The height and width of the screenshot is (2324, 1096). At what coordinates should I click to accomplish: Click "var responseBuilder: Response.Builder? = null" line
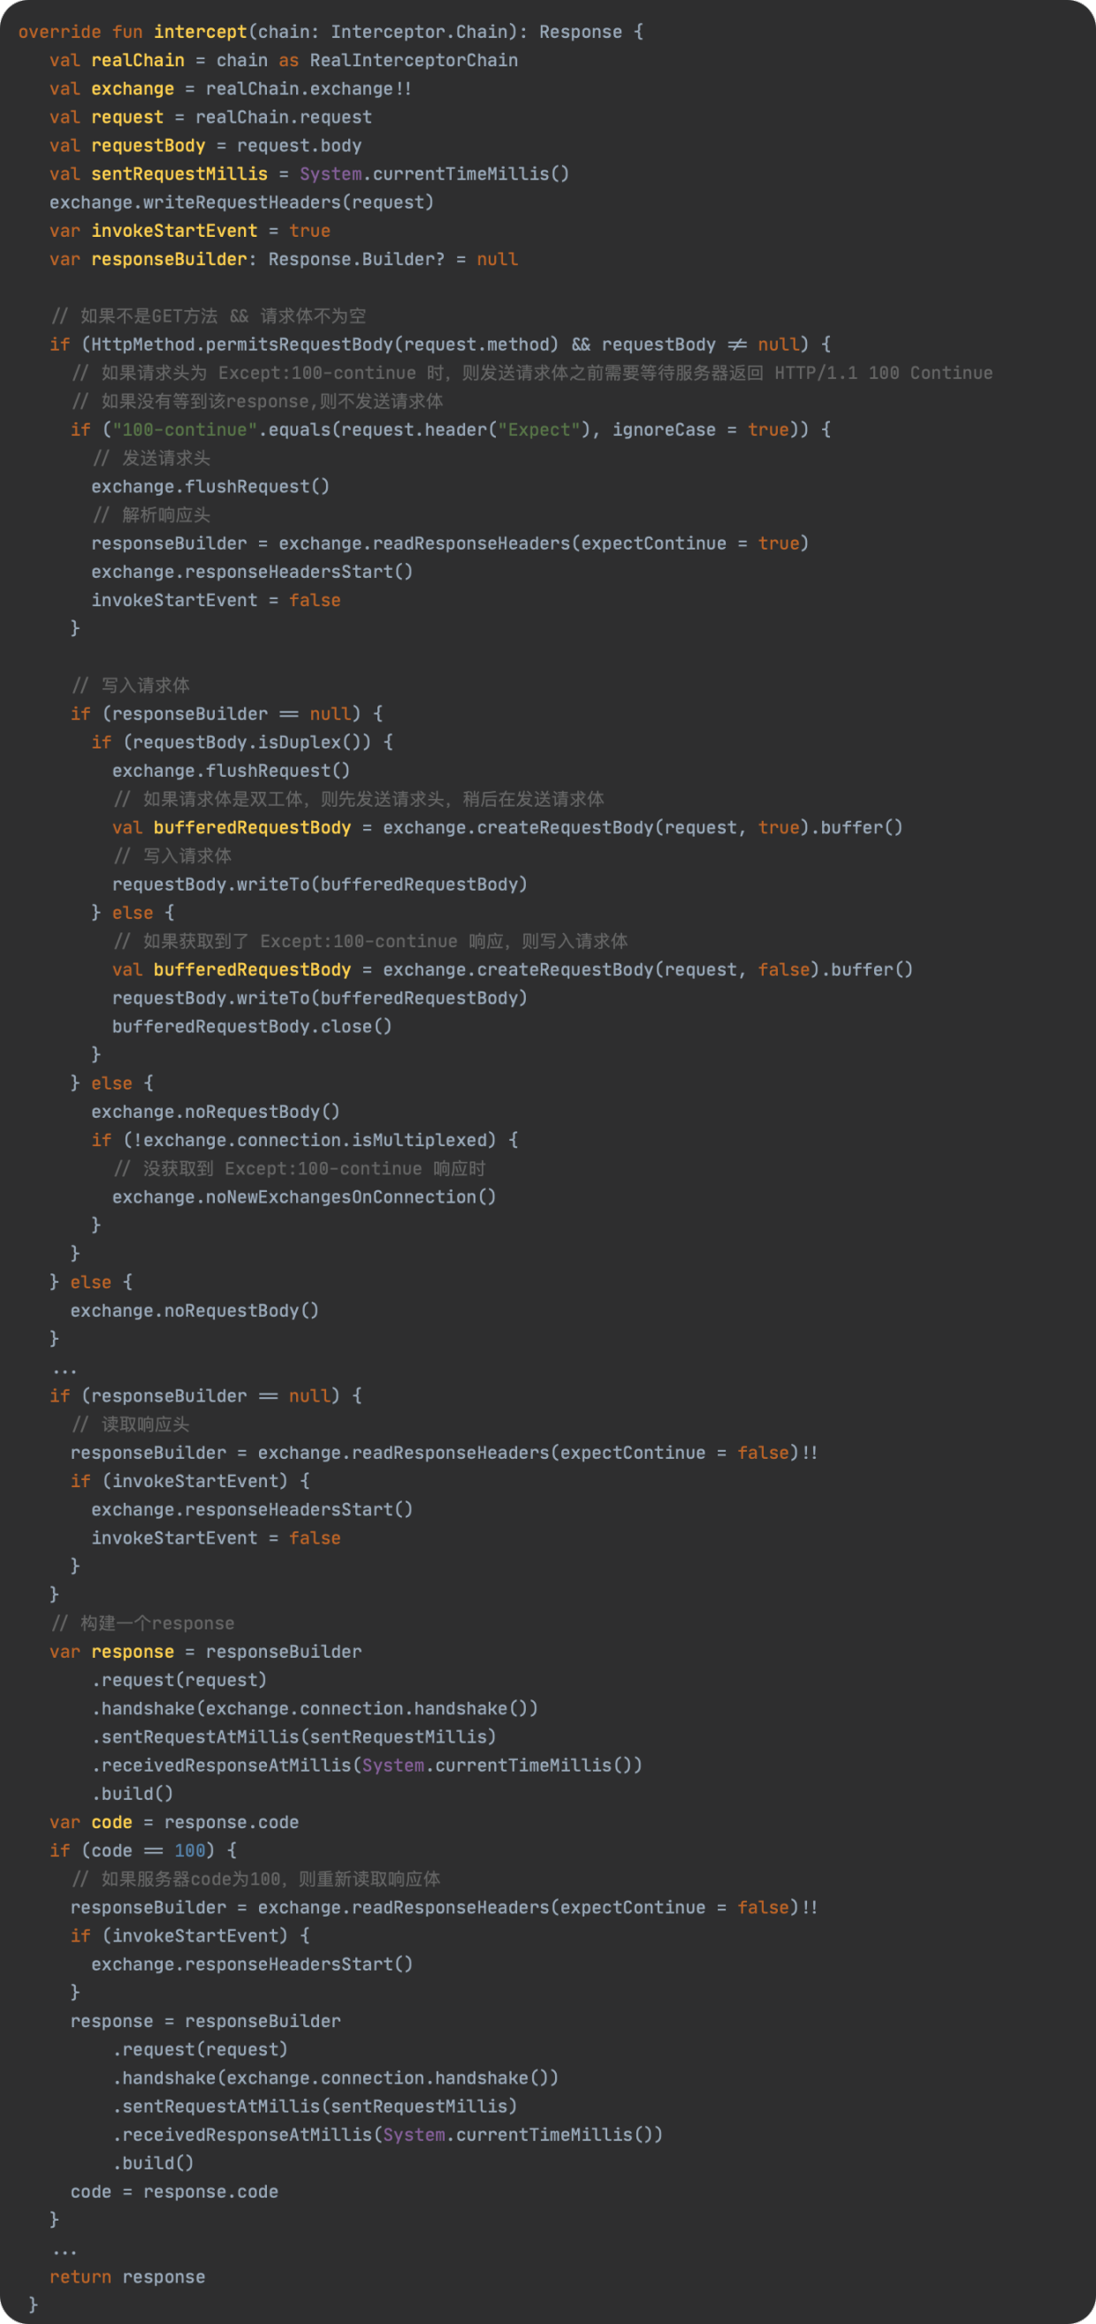click(283, 259)
